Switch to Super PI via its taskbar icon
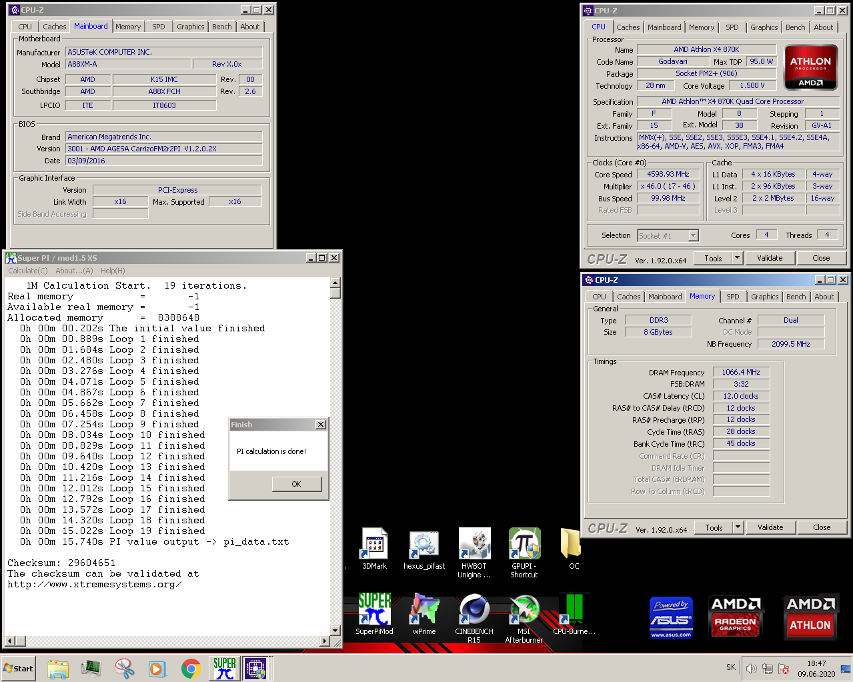 coord(224,668)
